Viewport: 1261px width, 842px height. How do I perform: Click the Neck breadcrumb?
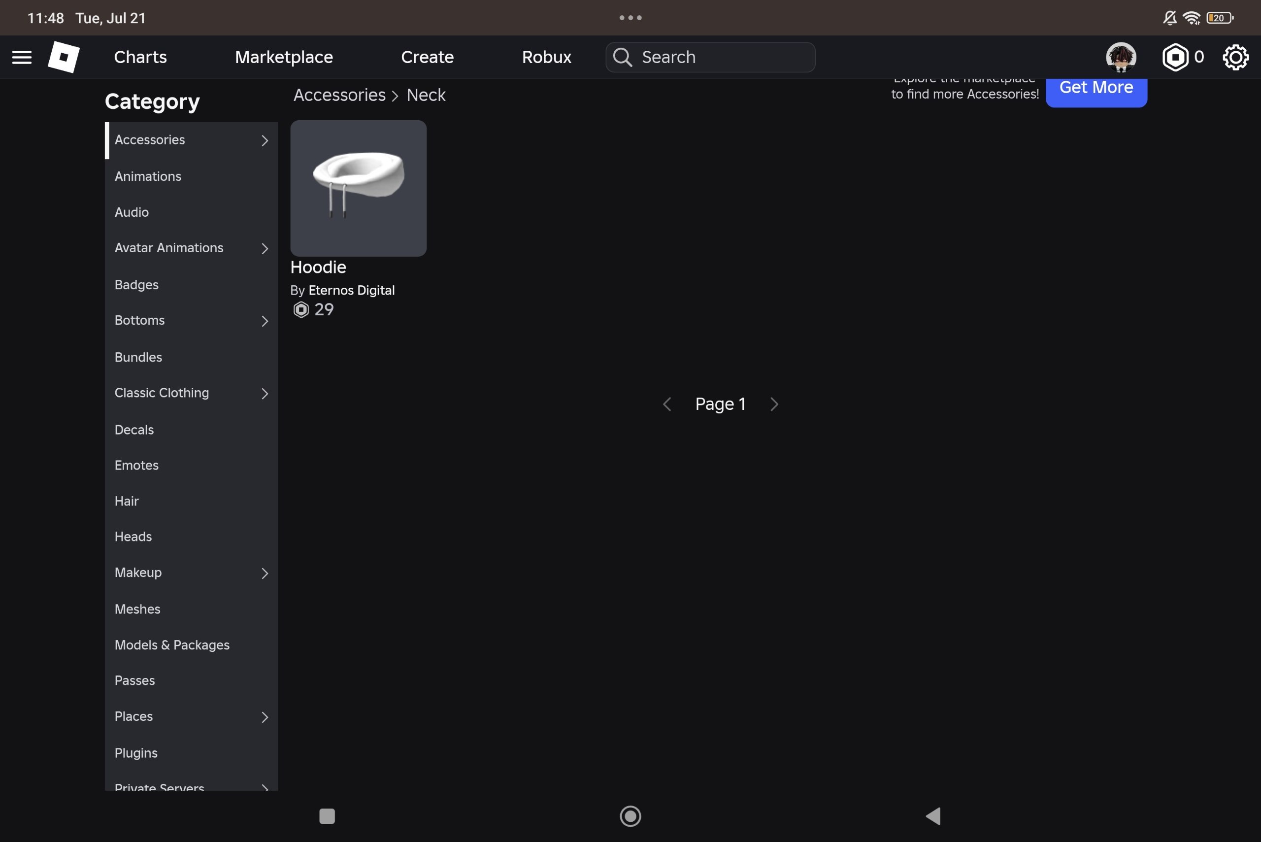coord(426,95)
